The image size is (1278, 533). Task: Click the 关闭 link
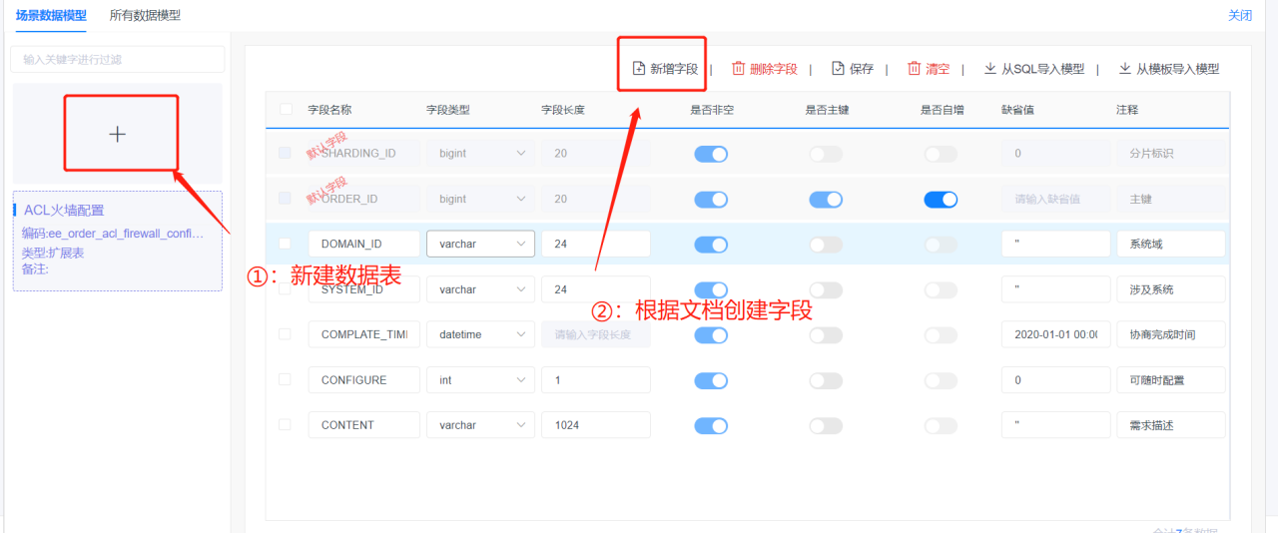pyautogui.click(x=1239, y=15)
